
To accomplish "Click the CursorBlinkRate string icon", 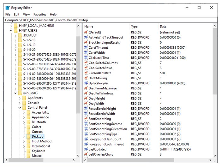I will (86, 73).
